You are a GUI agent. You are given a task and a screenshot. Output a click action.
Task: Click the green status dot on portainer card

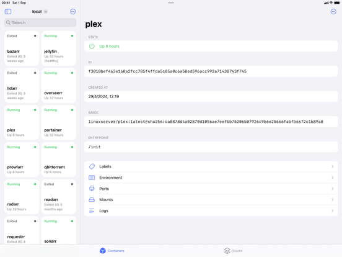pos(72,110)
